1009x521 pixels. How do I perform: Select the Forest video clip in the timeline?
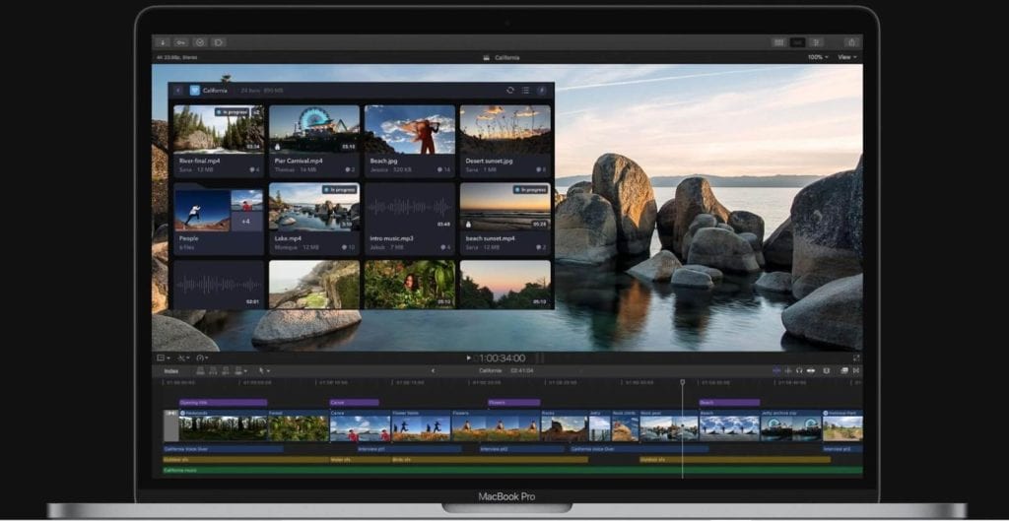(298, 425)
